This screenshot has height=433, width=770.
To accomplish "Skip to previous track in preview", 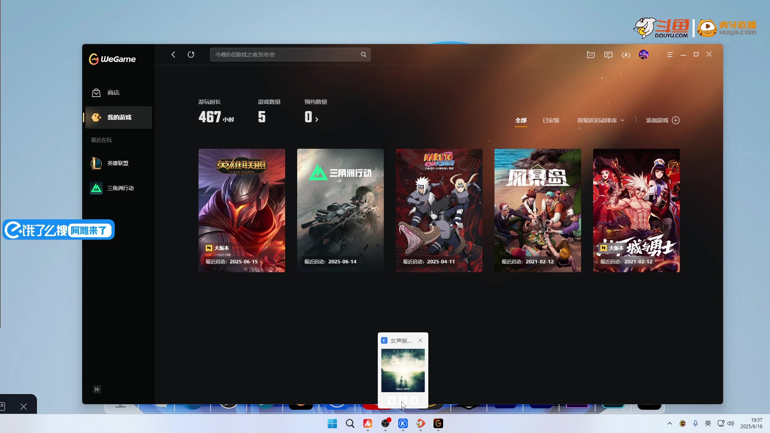I will [392, 401].
